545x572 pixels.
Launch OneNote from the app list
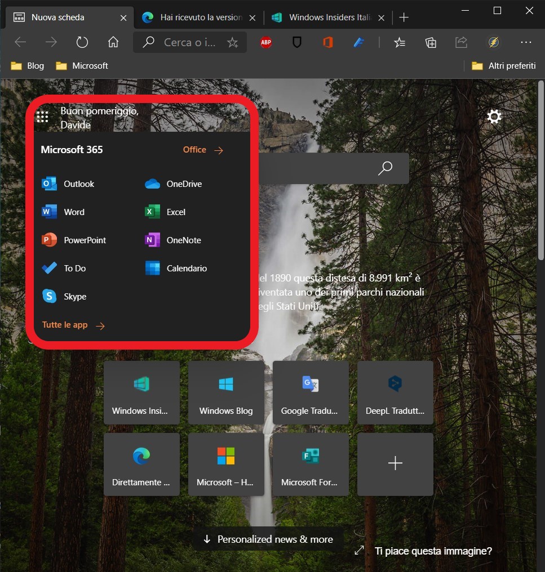tap(173, 240)
